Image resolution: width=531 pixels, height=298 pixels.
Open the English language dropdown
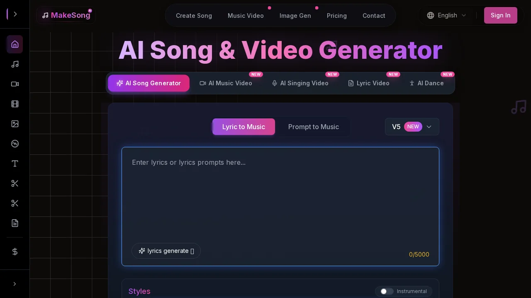pos(446,15)
